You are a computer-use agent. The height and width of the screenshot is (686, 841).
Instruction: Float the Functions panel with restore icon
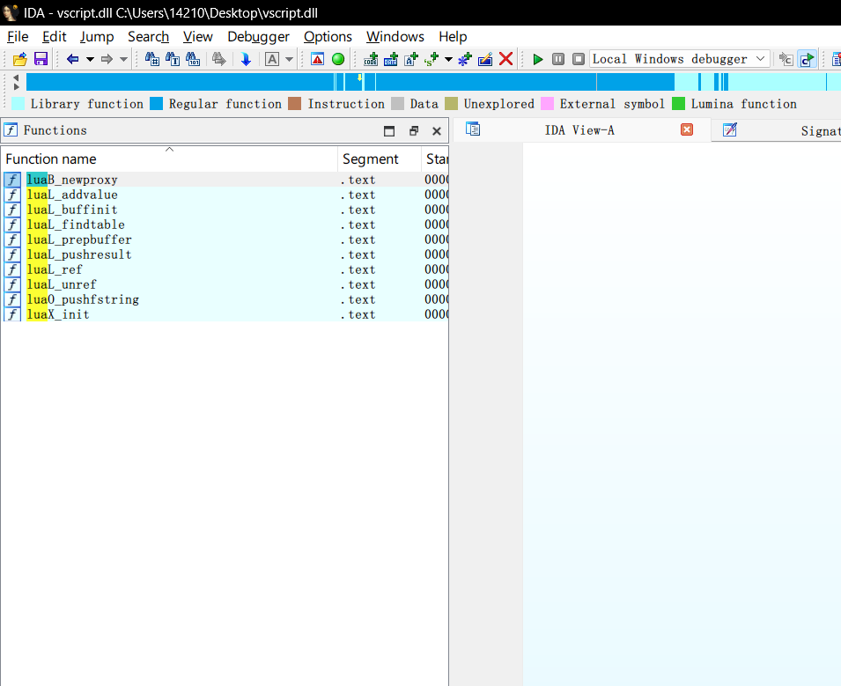414,131
